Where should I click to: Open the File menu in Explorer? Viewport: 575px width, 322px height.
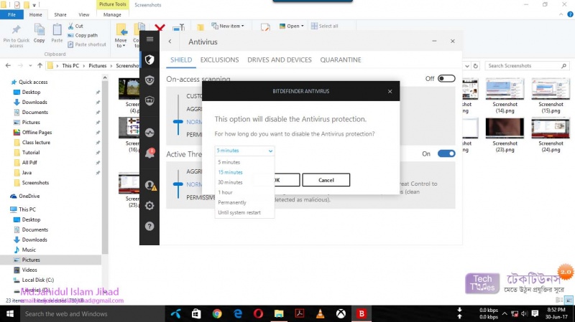pos(11,14)
